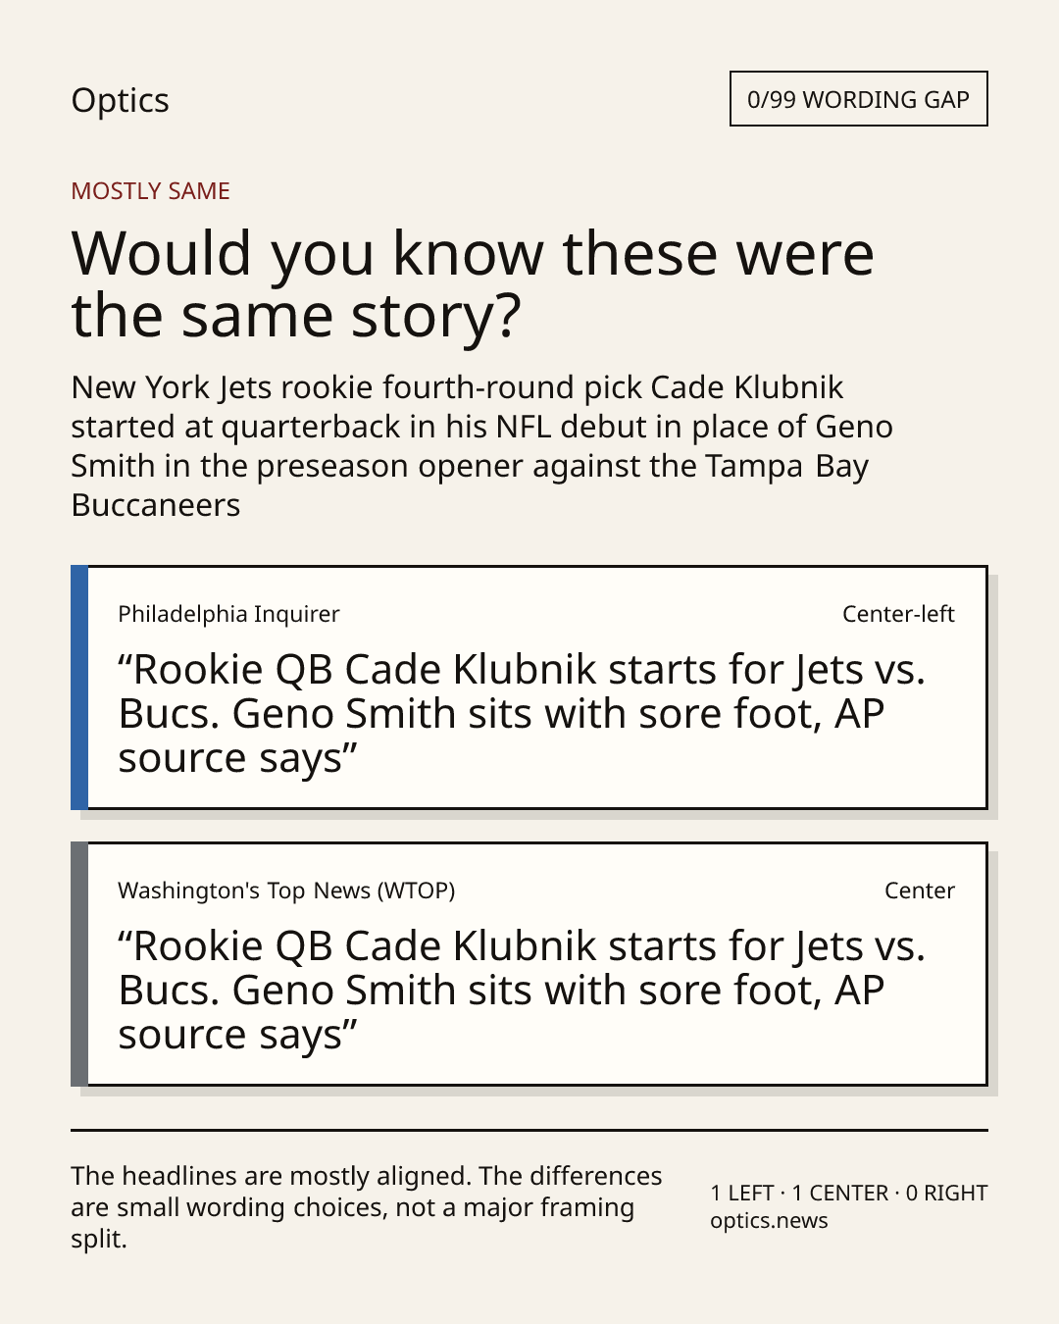This screenshot has width=1059, height=1324.
Task: Click the word 'Buccaneers' in the summary
Action: pyautogui.click(x=156, y=505)
